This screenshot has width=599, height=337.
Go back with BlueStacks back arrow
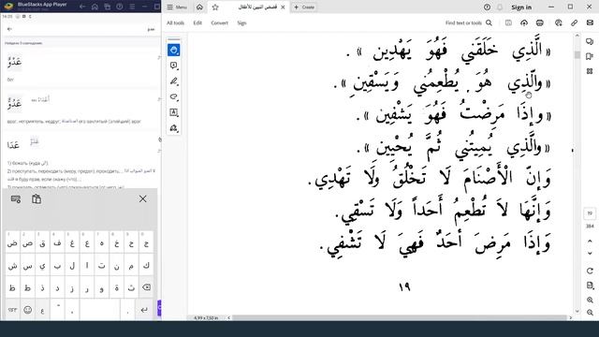coord(82,7)
